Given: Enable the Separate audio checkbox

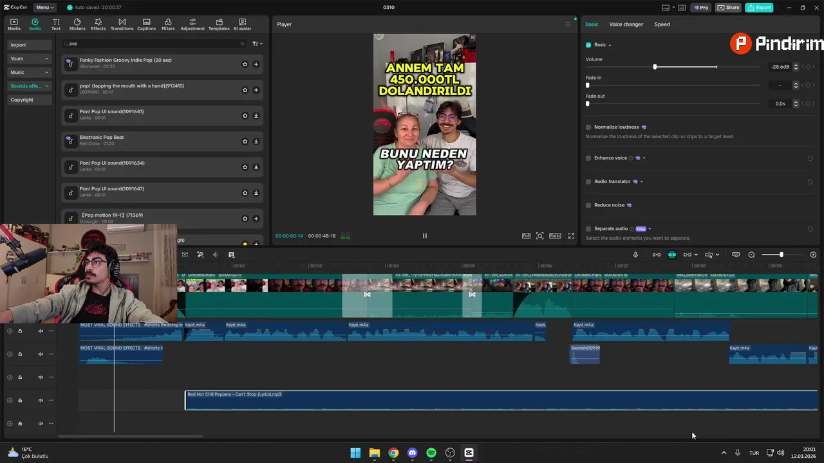Looking at the screenshot, I should pyautogui.click(x=588, y=229).
